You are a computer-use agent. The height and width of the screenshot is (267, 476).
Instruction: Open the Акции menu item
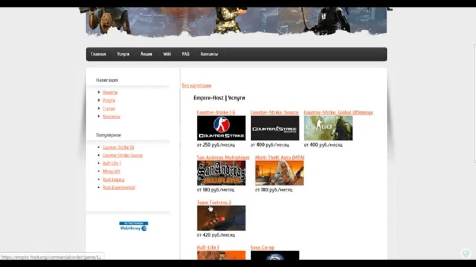click(146, 54)
